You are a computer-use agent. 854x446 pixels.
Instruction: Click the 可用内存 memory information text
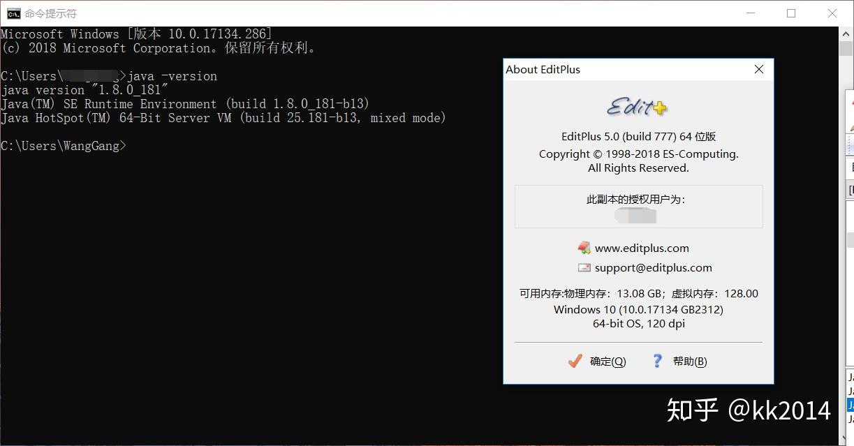638,293
